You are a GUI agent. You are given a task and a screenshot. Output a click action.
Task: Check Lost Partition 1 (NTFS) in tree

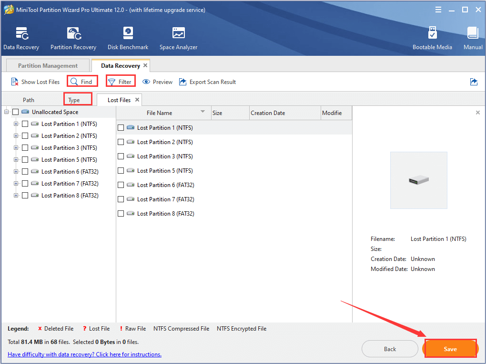(x=25, y=124)
